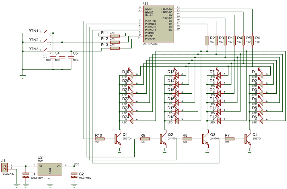Screen dimensions: 287x189
Task: Click the "R11" reference label
Action: click(x=104, y=32)
